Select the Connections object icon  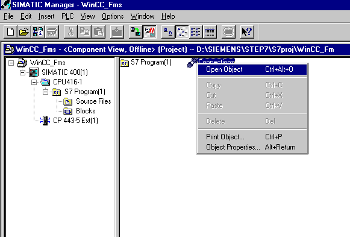192,63
